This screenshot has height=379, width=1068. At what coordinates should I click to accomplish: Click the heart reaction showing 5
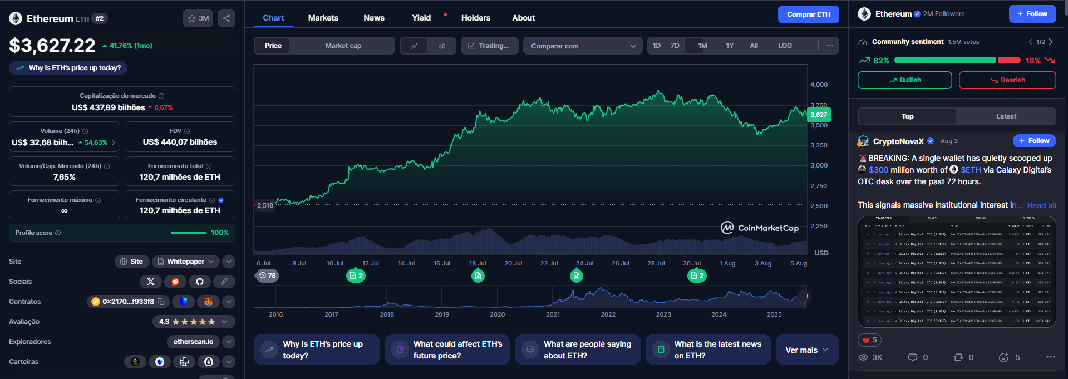point(870,340)
